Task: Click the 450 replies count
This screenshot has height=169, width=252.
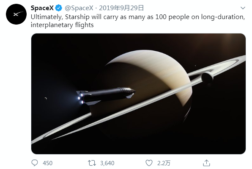Action: (x=48, y=163)
